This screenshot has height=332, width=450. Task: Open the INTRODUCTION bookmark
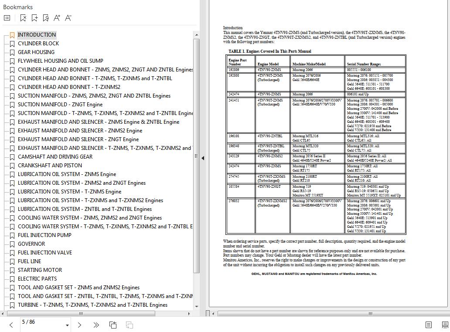(37, 35)
